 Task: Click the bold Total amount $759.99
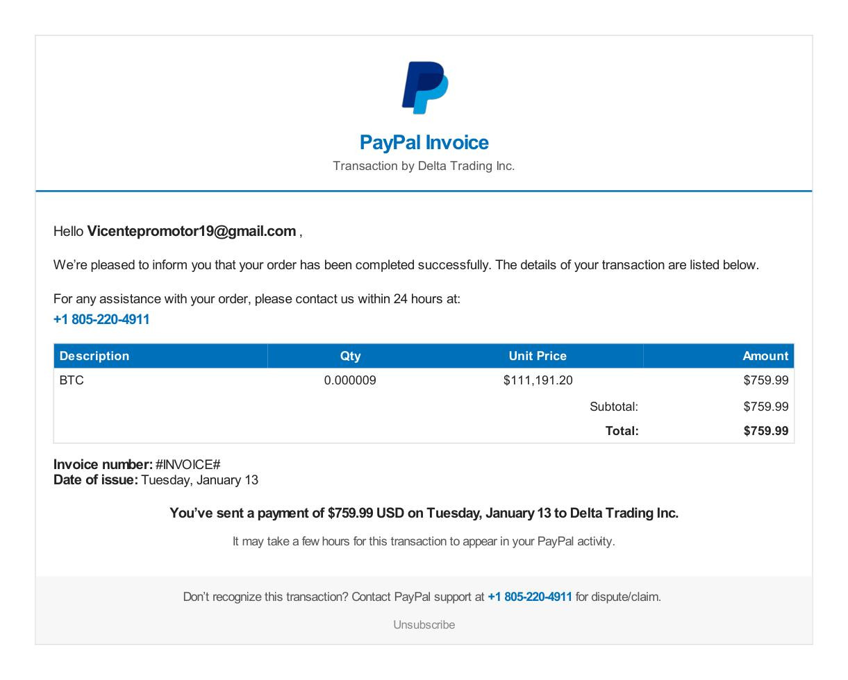coord(766,431)
